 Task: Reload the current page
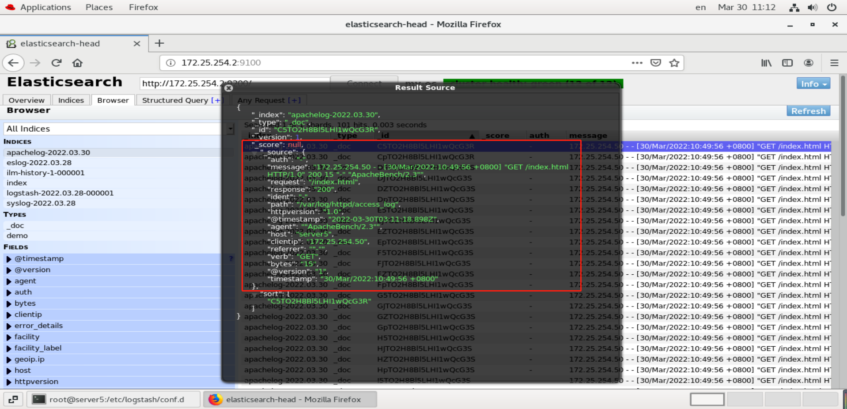[56, 63]
